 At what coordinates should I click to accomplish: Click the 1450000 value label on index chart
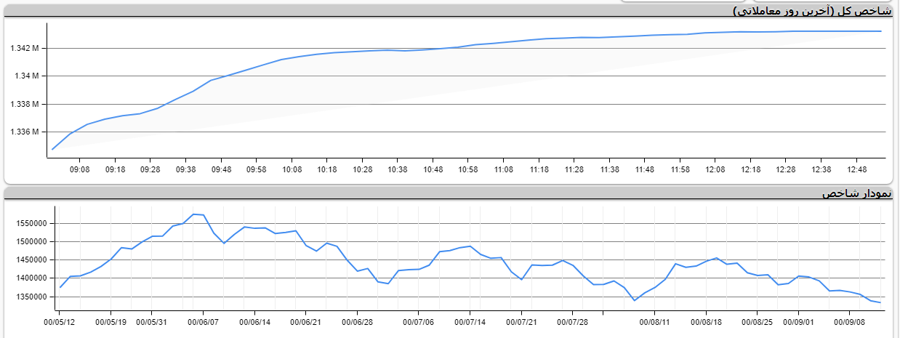[31, 260]
